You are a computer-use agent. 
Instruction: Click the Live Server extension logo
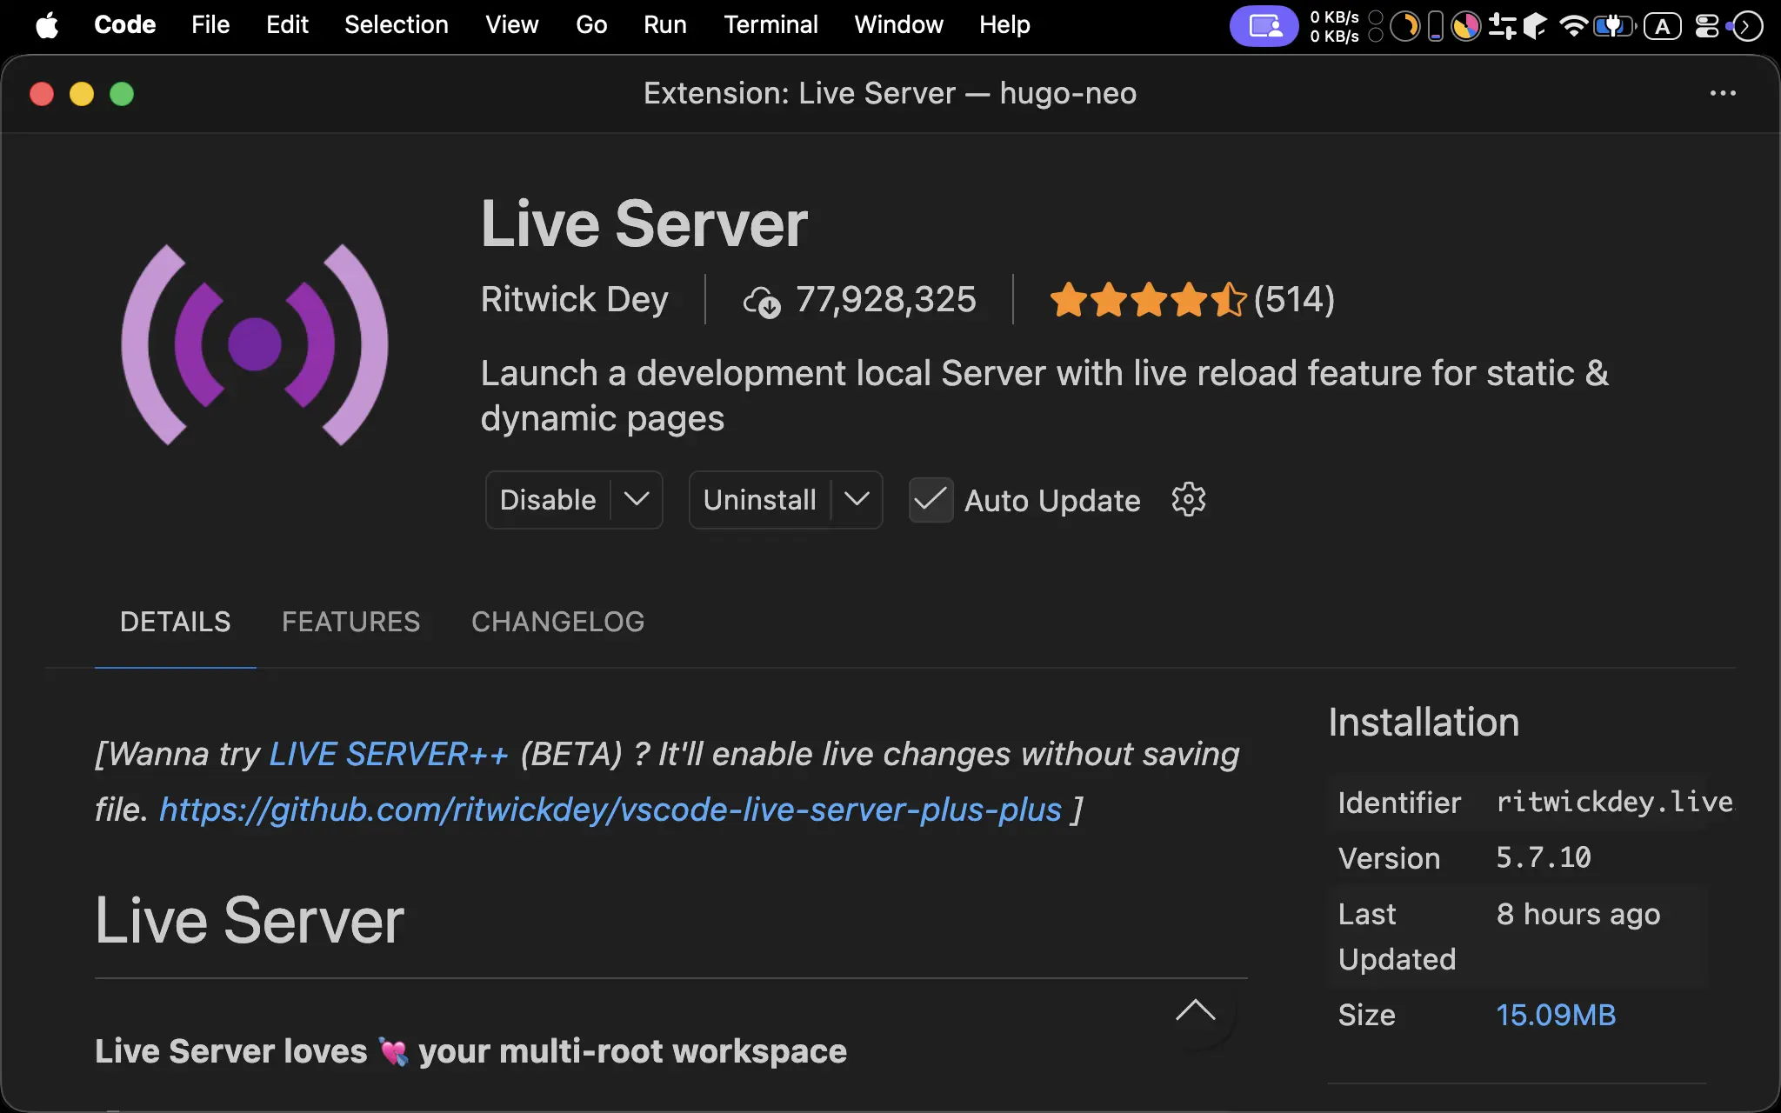tap(254, 344)
